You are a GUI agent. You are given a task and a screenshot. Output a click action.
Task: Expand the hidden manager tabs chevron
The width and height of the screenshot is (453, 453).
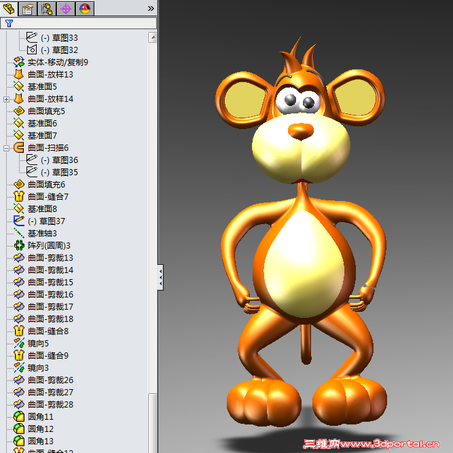(151, 8)
